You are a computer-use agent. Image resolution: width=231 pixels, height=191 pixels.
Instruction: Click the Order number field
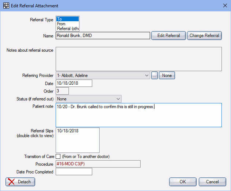(x=62, y=91)
